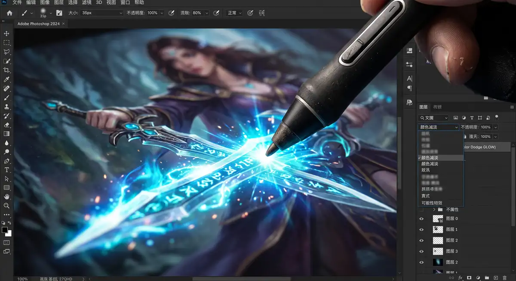516x281 pixels.
Task: Click the black foreground color swatch
Action: coord(5,230)
